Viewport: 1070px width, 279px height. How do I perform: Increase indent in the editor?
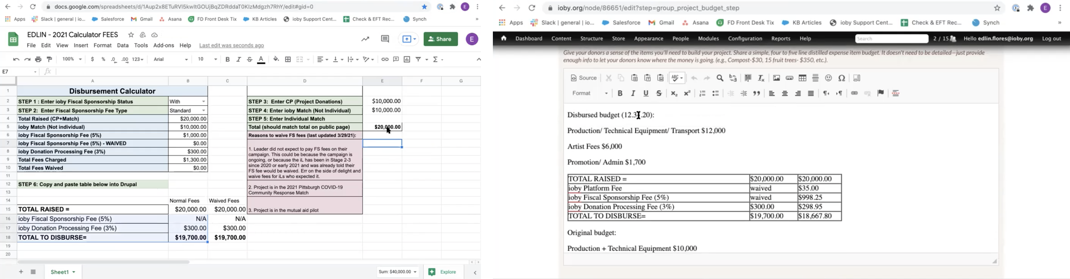(x=744, y=93)
